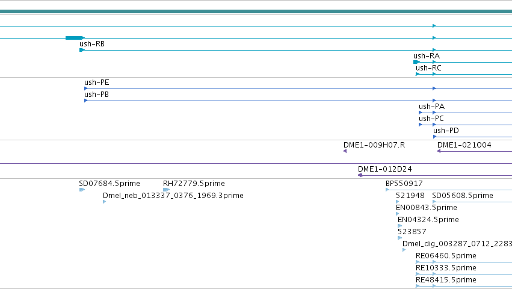The width and height of the screenshot is (512, 289).
Task: Select the 521948 feature label
Action: click(x=410, y=196)
